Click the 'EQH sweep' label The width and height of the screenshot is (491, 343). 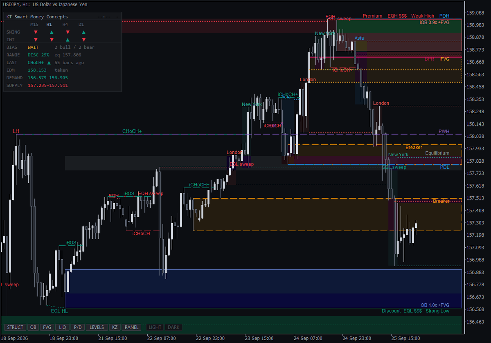[x=151, y=194]
